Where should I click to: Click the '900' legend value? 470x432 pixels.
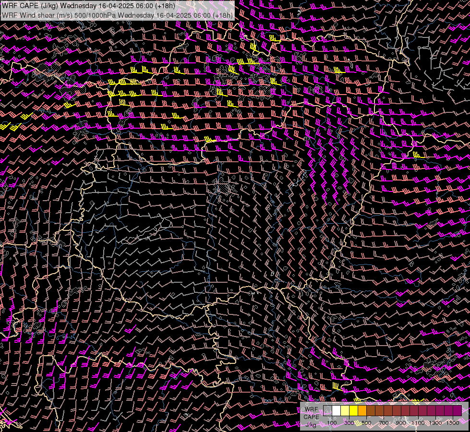pos(401,423)
